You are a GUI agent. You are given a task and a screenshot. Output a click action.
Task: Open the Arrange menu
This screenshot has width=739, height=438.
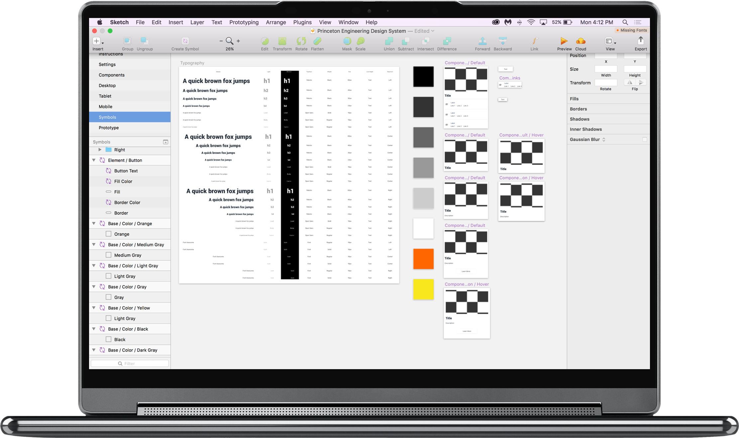coord(276,22)
